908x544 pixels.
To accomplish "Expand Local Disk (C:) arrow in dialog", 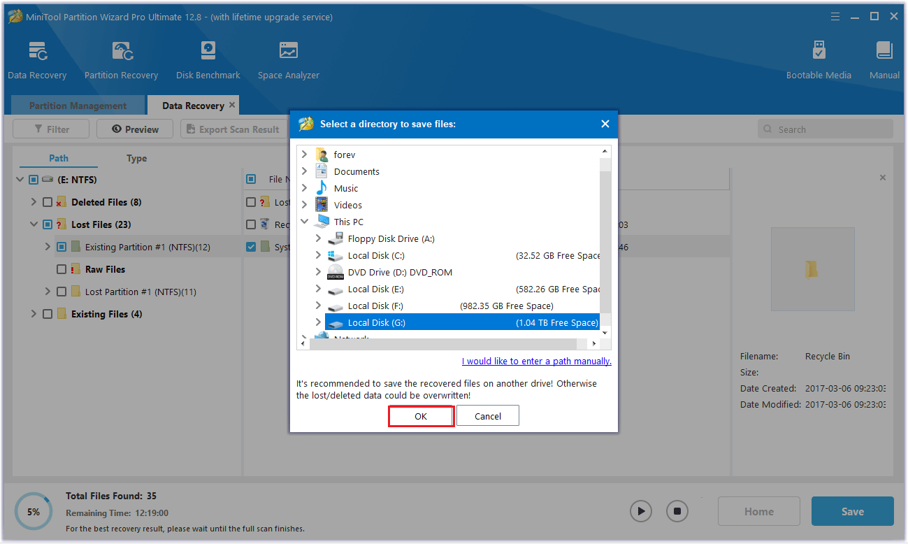I will [x=318, y=255].
